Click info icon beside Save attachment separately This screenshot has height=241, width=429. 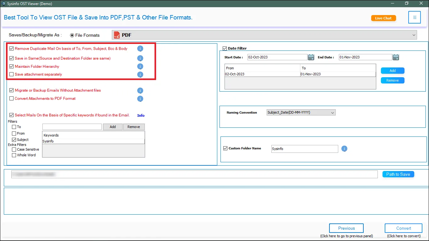click(140, 75)
